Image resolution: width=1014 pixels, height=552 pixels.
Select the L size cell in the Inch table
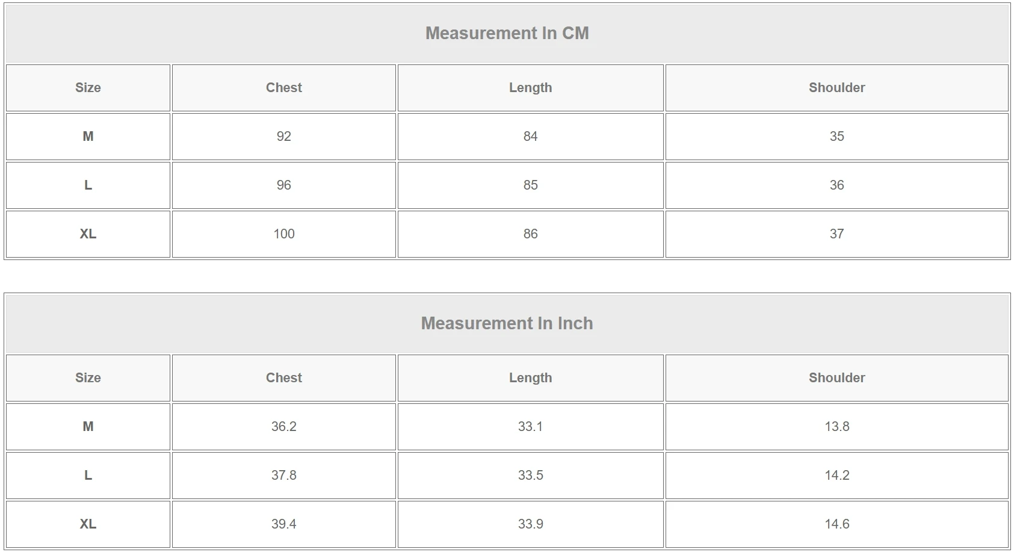(88, 476)
